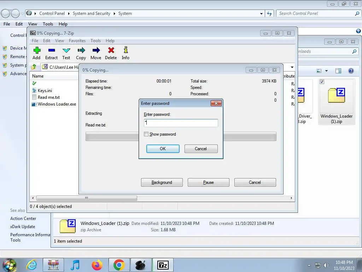
Task: Expand arrow after Control Panel breadcrumb
Action: [x=69, y=14]
